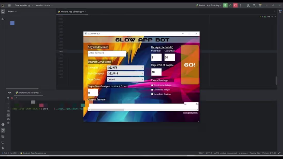Click the UTF-8 encoding status entry
This screenshot has height=159, width=283.
coord(209,153)
